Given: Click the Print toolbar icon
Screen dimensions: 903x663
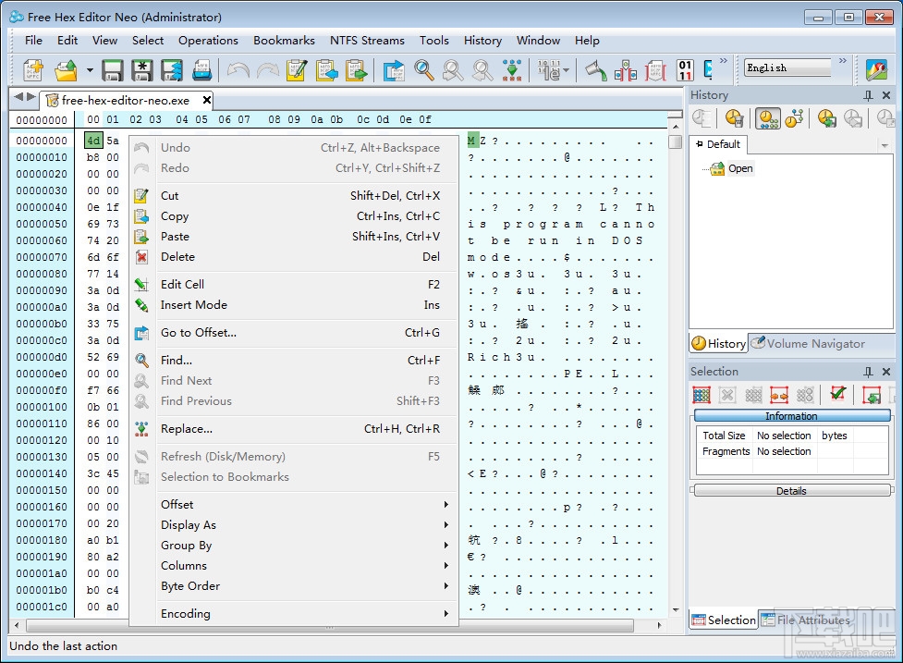Looking at the screenshot, I should 201,70.
